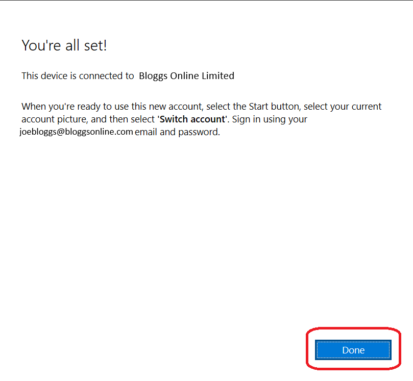Click the joebloggs@bloggsonline.com email address

click(76, 132)
